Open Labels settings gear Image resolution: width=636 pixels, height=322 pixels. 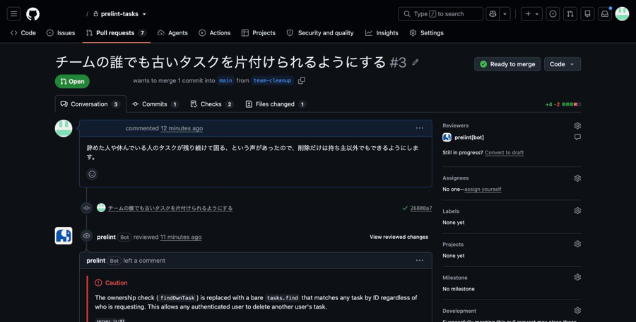(577, 211)
